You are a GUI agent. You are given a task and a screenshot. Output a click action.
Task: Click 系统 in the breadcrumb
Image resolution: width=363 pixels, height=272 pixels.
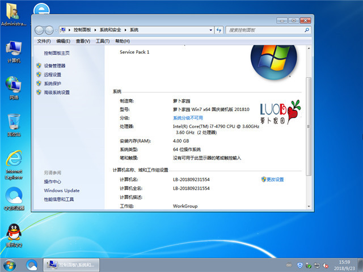[134, 30]
